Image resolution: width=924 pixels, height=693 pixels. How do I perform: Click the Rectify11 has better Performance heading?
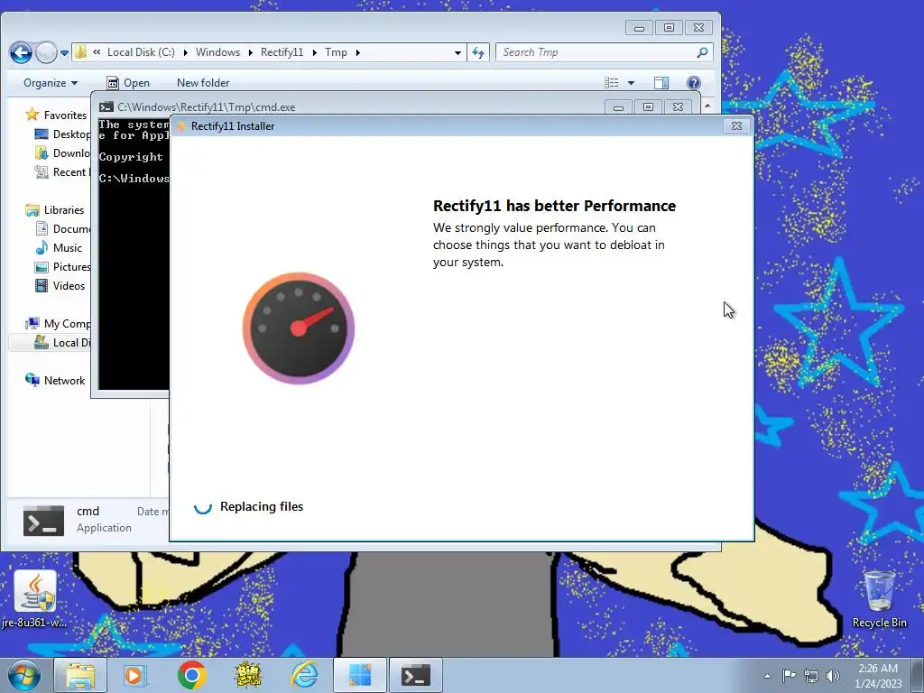click(x=555, y=206)
